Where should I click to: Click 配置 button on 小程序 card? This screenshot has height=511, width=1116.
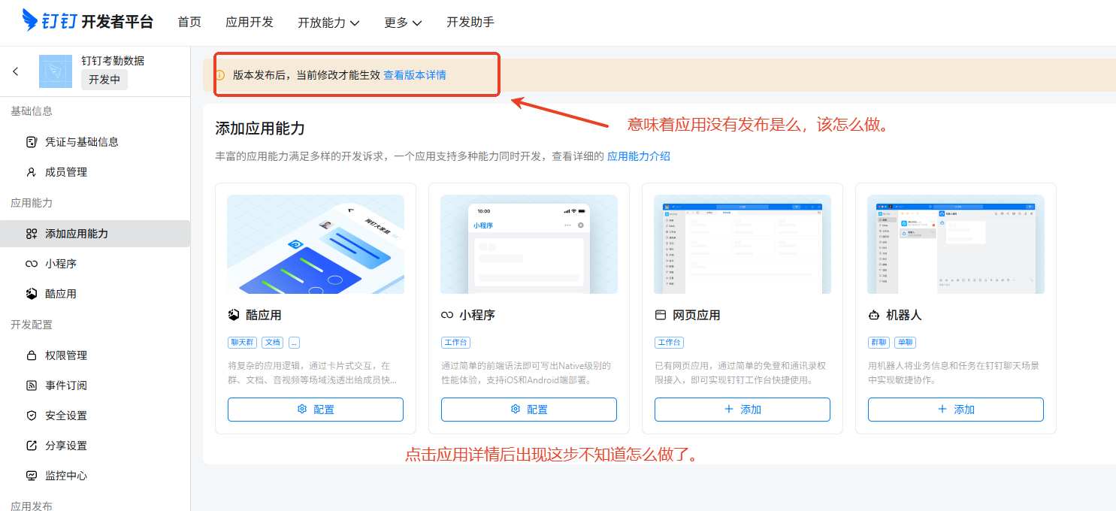(529, 410)
